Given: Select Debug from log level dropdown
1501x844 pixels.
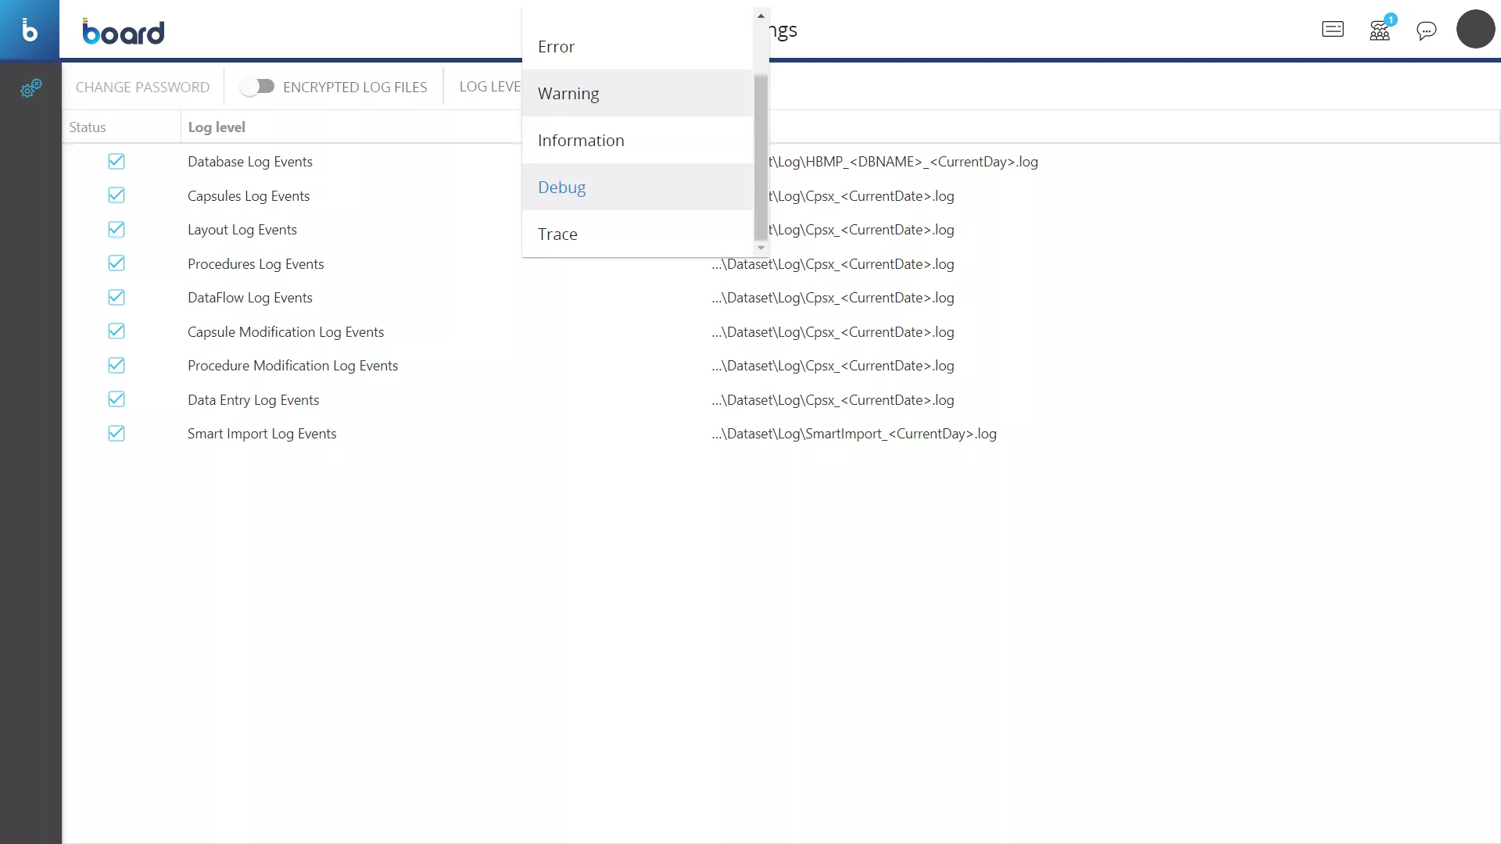Looking at the screenshot, I should coord(562,187).
